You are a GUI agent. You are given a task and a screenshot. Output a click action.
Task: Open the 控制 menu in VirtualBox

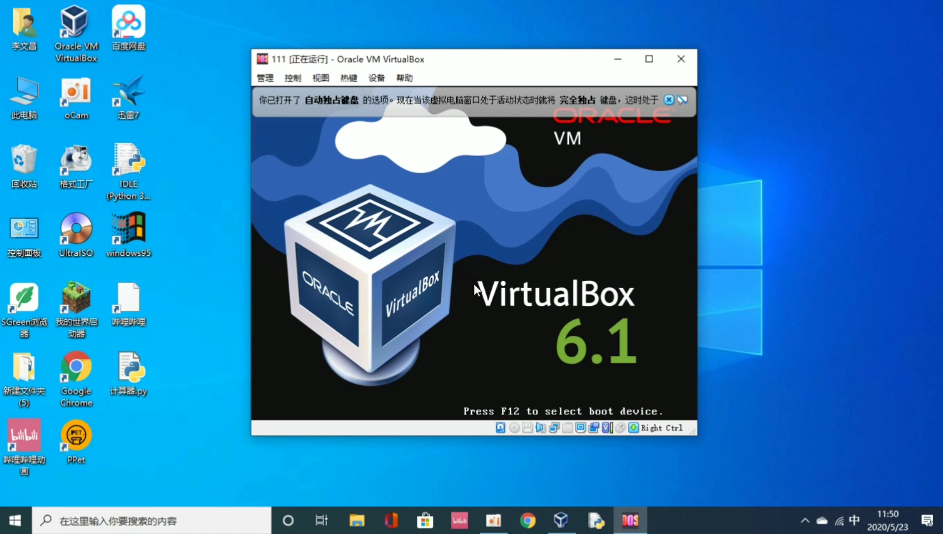pos(292,78)
